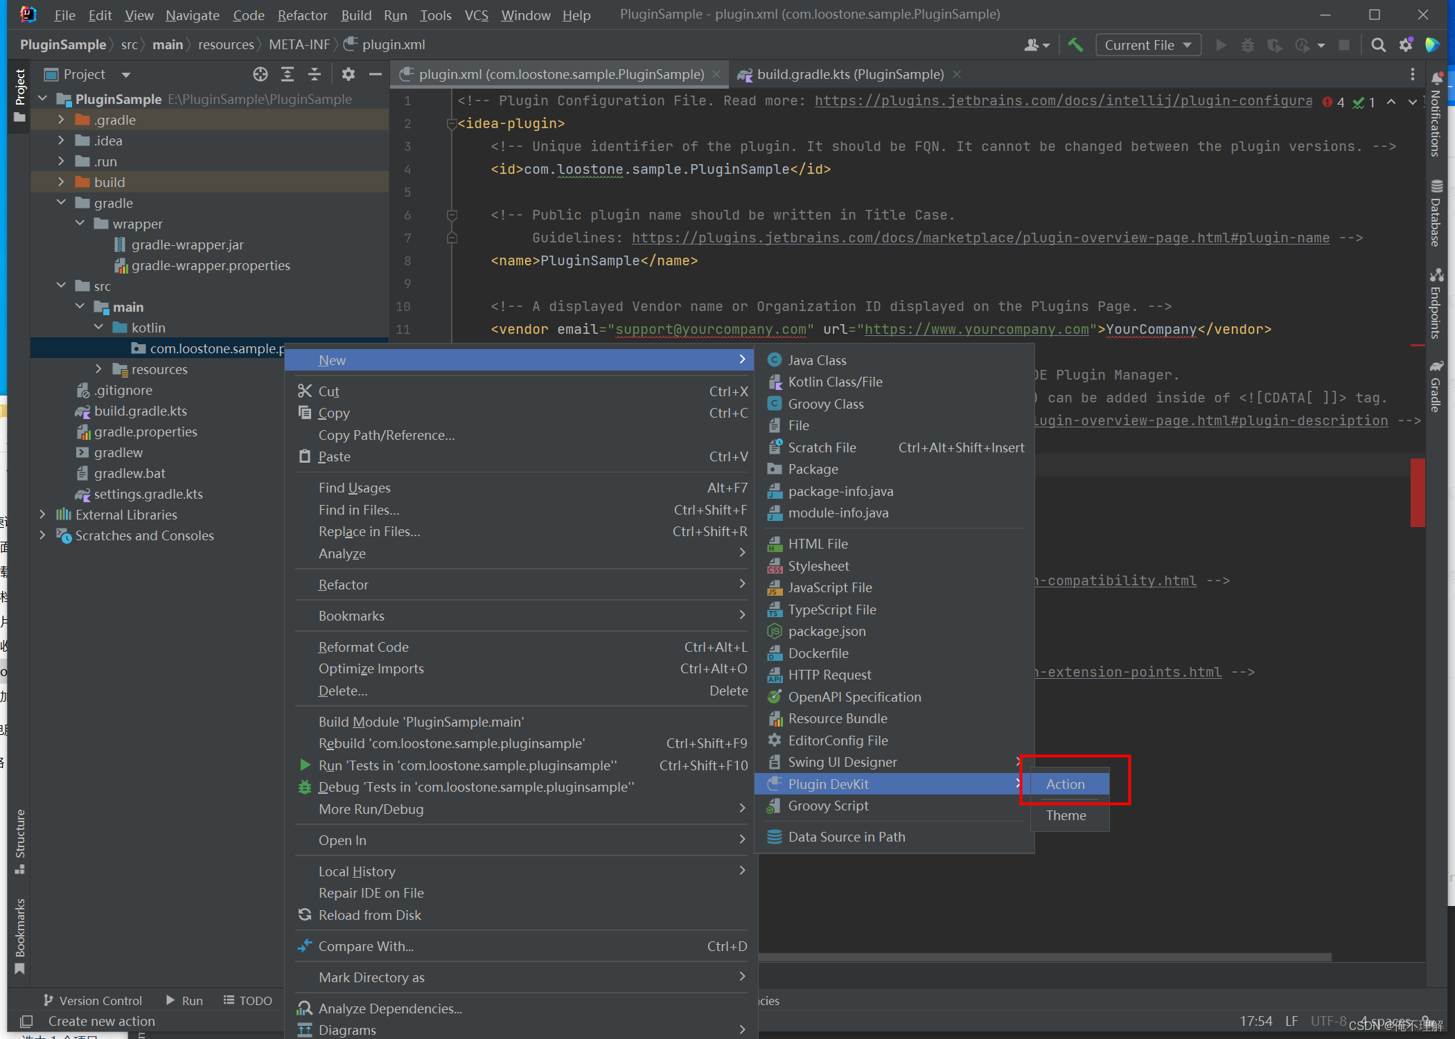
Task: Expand External Libraries node
Action: point(42,515)
